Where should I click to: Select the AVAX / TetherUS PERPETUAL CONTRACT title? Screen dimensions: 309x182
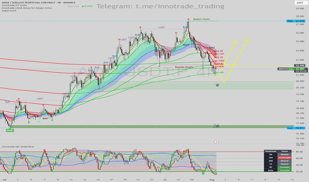point(38,3)
